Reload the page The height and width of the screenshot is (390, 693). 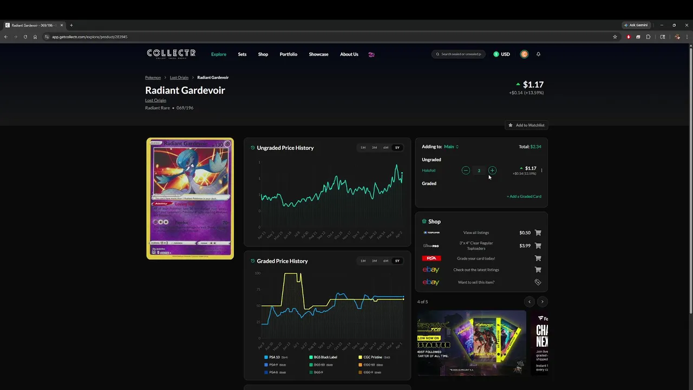click(25, 37)
